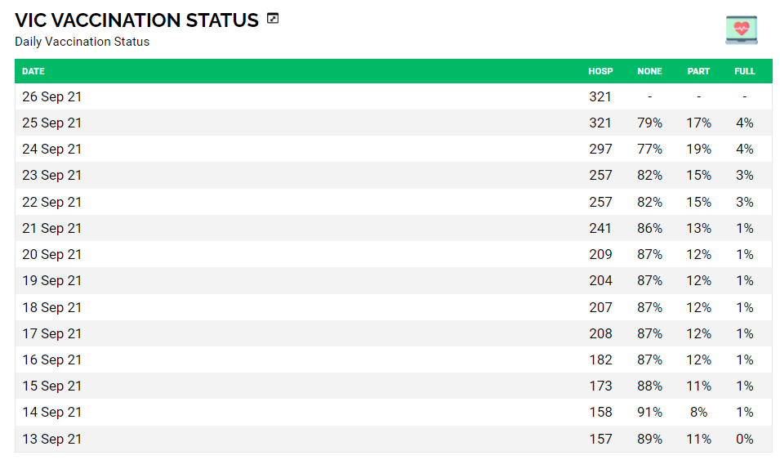Click the Daily Vaccination Status subtitle
Image resolution: width=780 pixels, height=460 pixels.
click(82, 42)
